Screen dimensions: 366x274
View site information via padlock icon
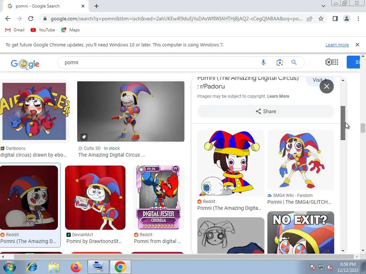pyautogui.click(x=45, y=19)
